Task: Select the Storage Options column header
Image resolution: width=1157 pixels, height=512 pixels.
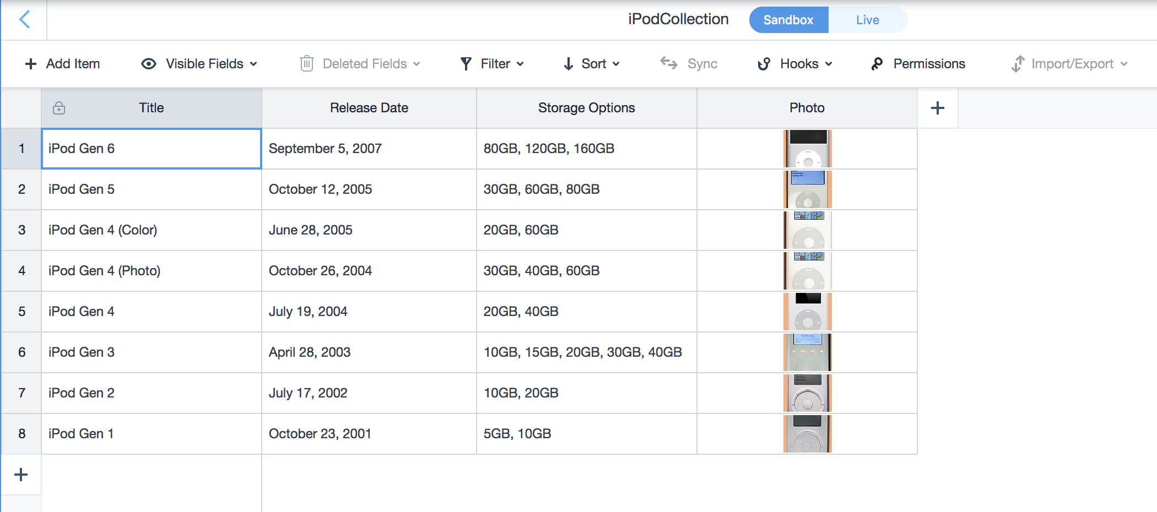Action: [x=586, y=108]
